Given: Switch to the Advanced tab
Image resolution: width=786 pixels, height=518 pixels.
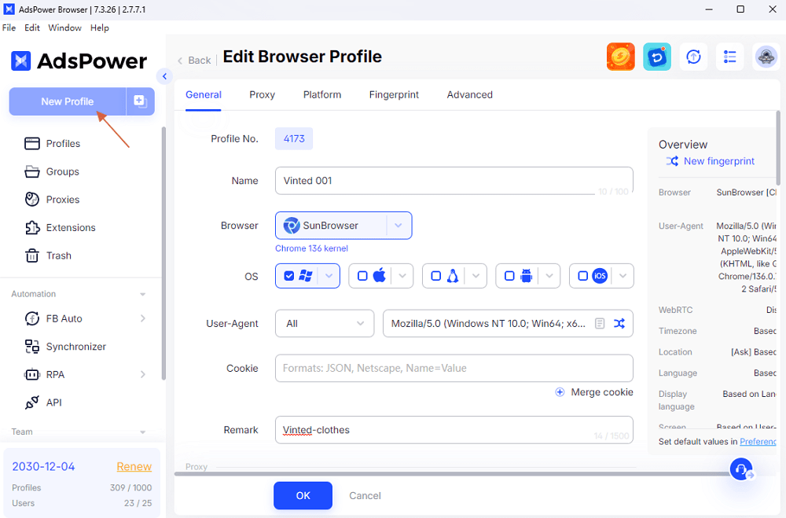Looking at the screenshot, I should click(x=470, y=95).
